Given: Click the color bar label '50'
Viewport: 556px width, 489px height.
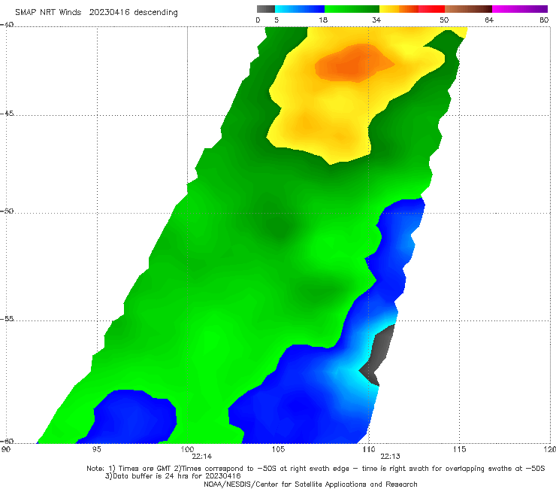Looking at the screenshot, I should pos(444,20).
